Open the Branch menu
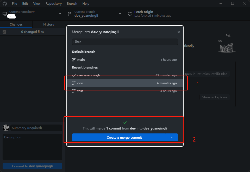 point(72,3)
